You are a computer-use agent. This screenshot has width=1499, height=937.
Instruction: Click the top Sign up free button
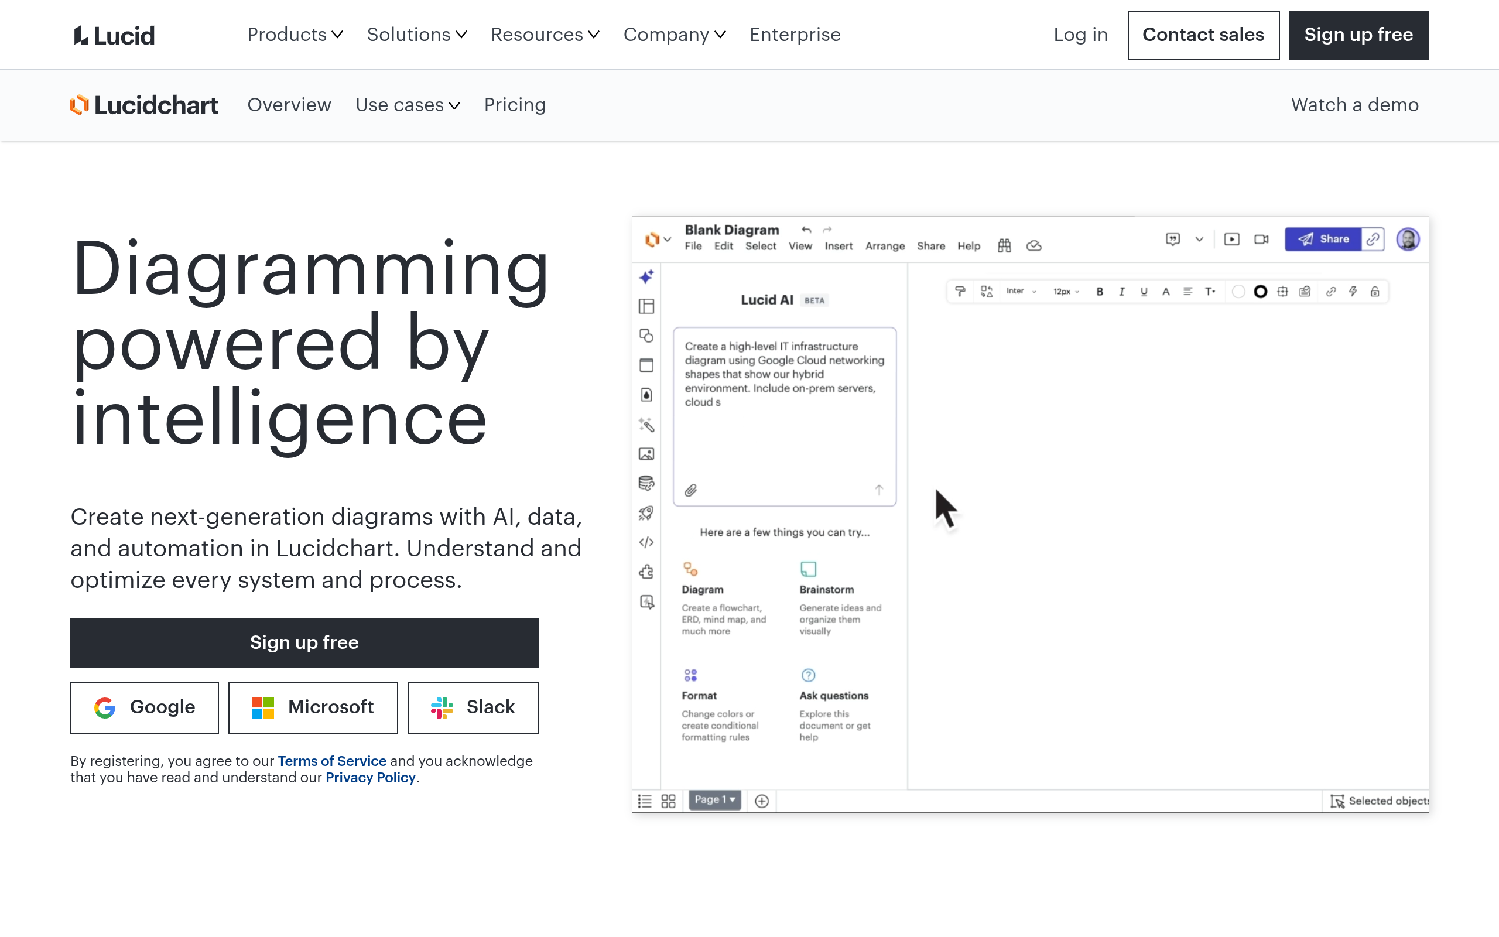pyautogui.click(x=1358, y=35)
